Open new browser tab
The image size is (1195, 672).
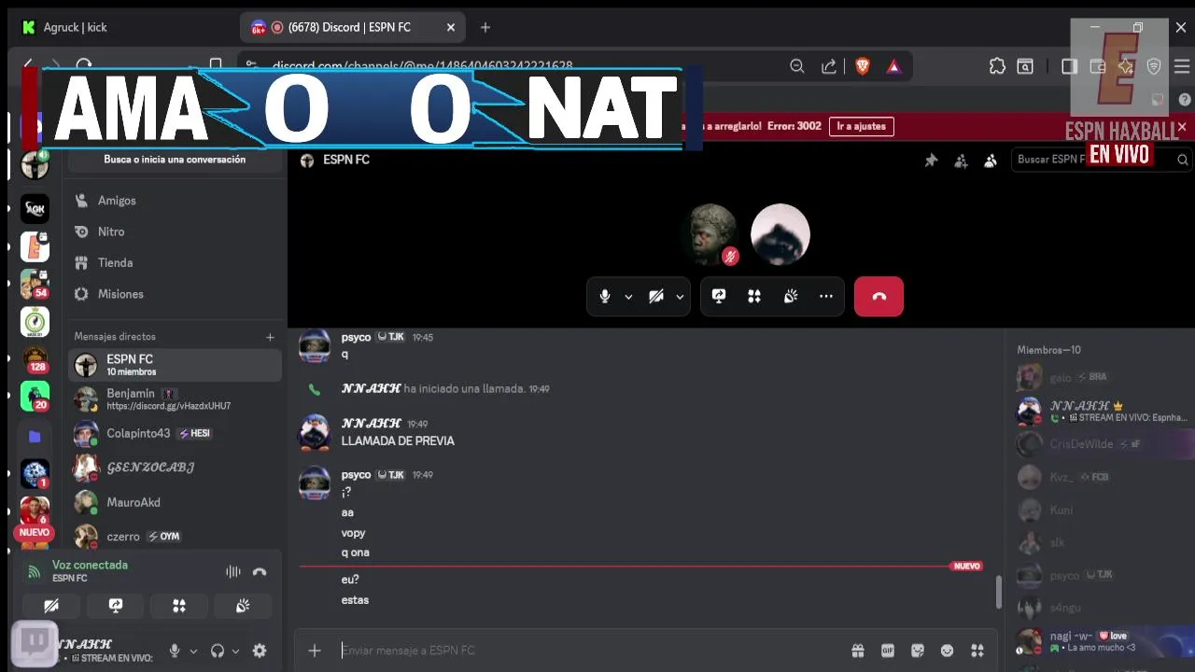pos(485,27)
